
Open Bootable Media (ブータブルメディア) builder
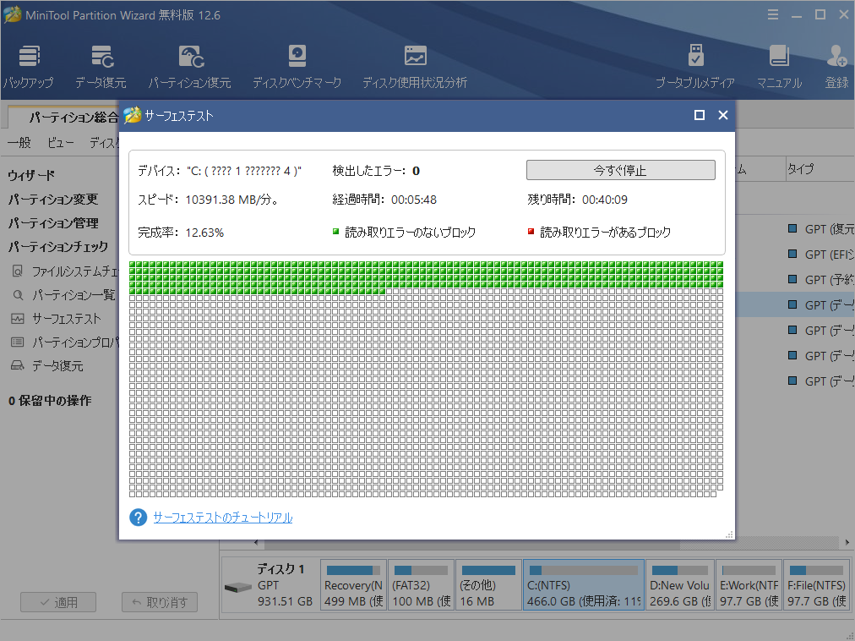[x=695, y=67]
